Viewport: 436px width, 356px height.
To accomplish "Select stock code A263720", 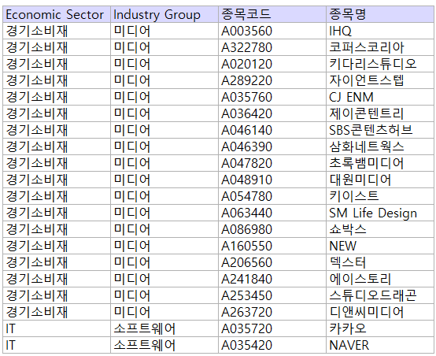I will click(272, 313).
